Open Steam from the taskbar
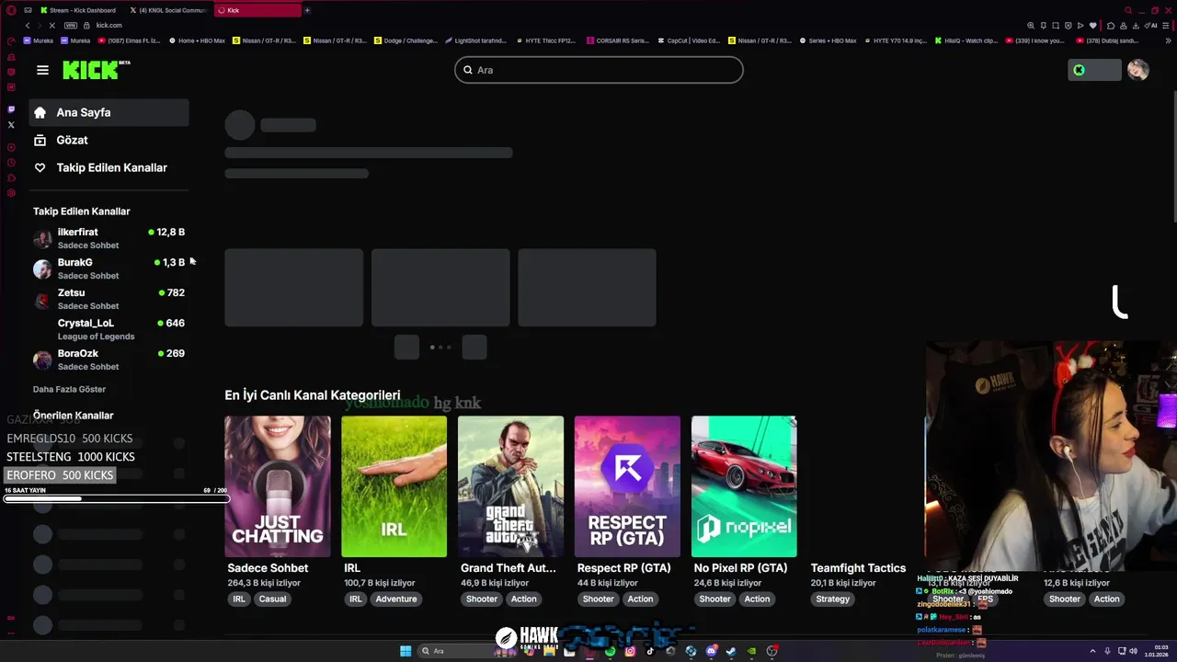The width and height of the screenshot is (1177, 662). [731, 651]
